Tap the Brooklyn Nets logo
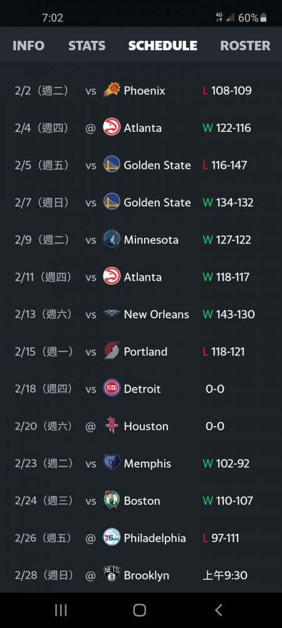This screenshot has width=282, height=628. point(112,575)
